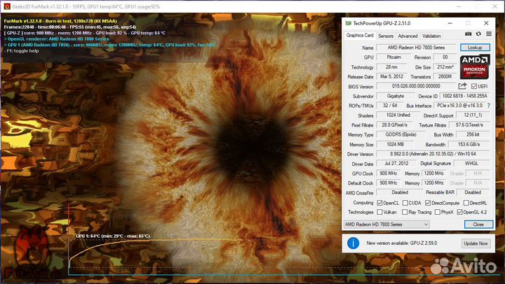Click the Bus Interface question mark
The width and height of the screenshot is (505, 284).
point(489,106)
